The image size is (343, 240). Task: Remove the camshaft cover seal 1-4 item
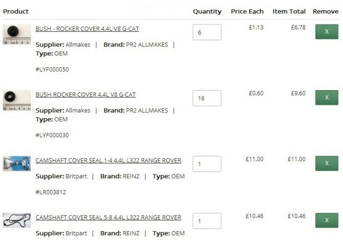(327, 163)
